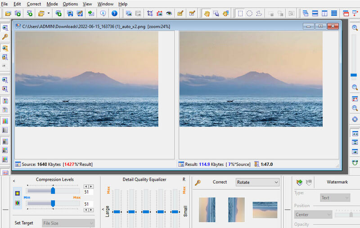Viewport: 360px width, 228px height.
Task: Expand the Set Target File Size dropdown
Action: (x=68, y=223)
